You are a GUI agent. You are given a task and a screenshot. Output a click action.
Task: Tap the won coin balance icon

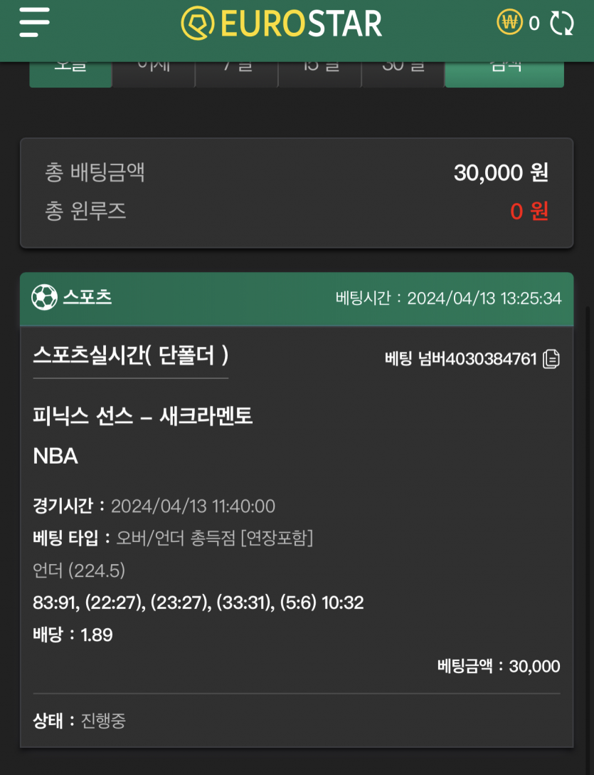[510, 23]
